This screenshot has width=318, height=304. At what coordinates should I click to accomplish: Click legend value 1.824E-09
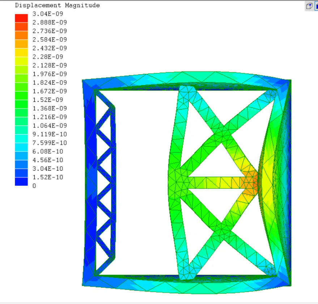[50, 83]
